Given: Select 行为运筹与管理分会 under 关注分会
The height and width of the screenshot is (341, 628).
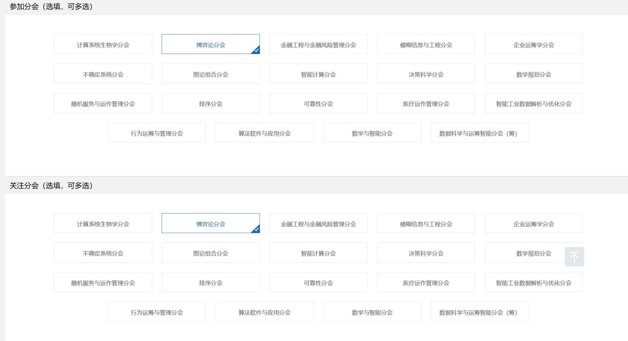Looking at the screenshot, I should [x=157, y=311].
